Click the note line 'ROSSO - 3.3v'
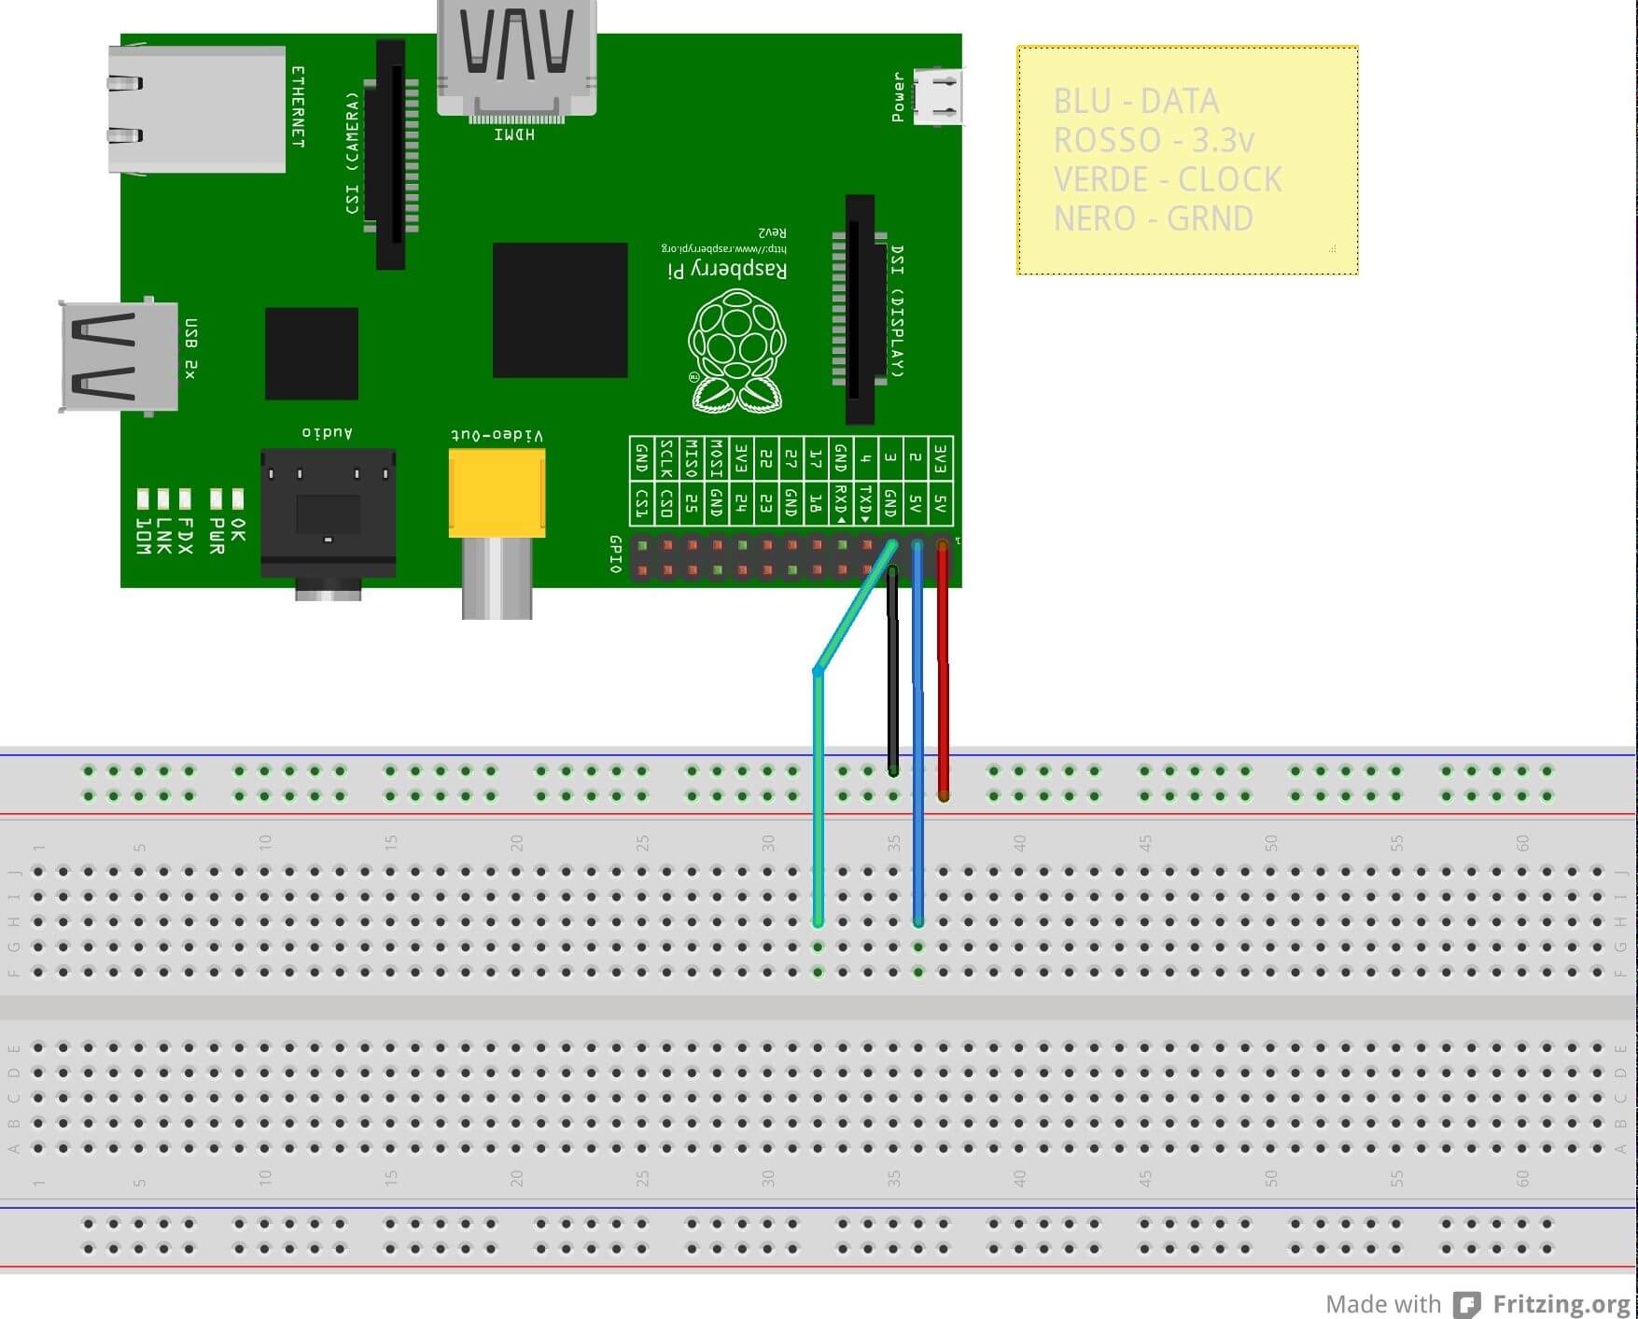Screen dimensions: 1638x1319 pos(1154,140)
